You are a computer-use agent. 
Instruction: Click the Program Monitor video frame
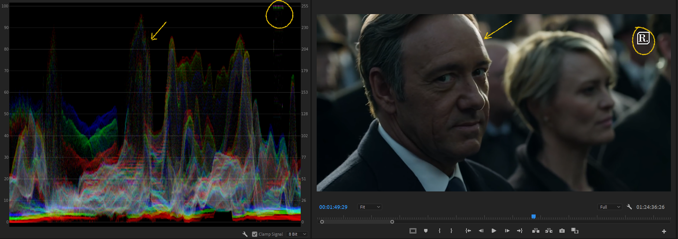pyautogui.click(x=494, y=103)
